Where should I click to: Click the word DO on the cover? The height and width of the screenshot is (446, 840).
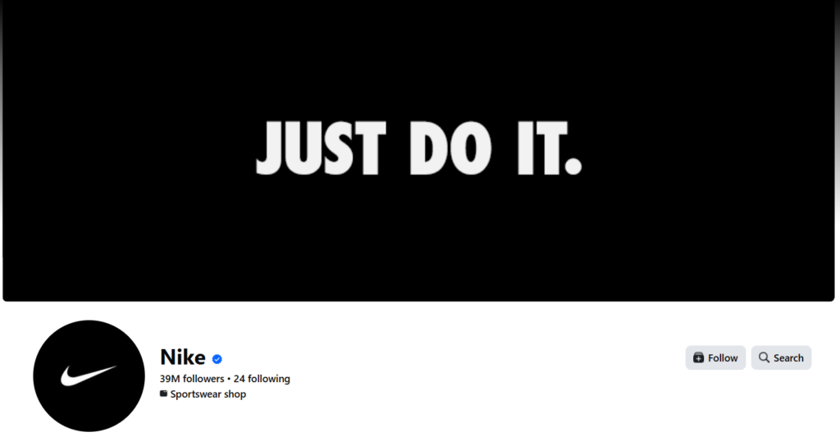(450, 148)
